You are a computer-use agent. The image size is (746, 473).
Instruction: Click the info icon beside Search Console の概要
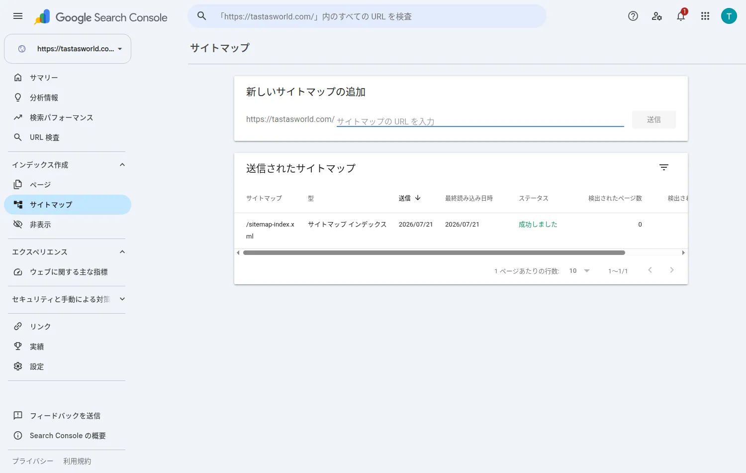tap(18, 436)
